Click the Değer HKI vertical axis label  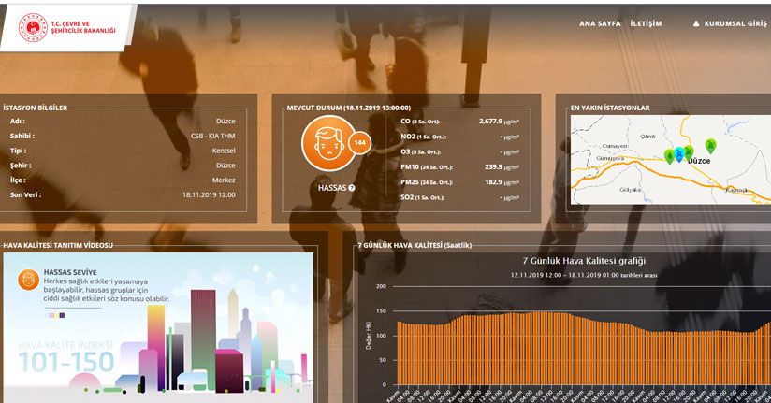pos(368,336)
